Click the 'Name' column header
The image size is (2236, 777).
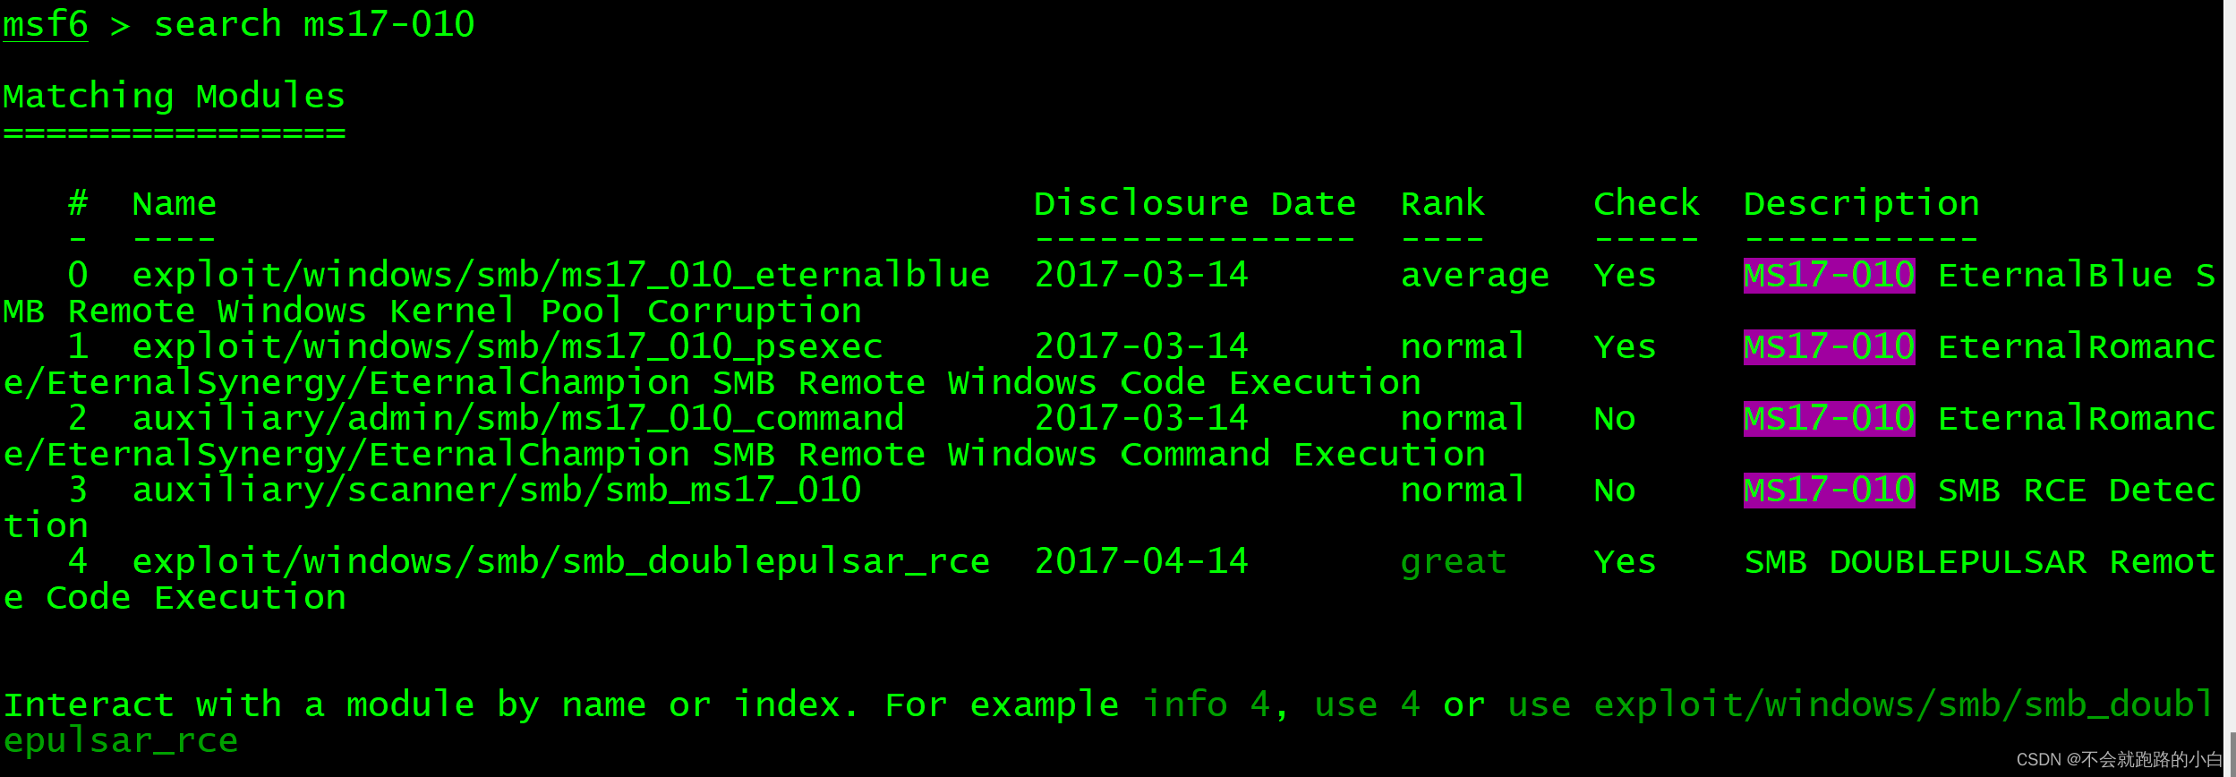tap(175, 203)
